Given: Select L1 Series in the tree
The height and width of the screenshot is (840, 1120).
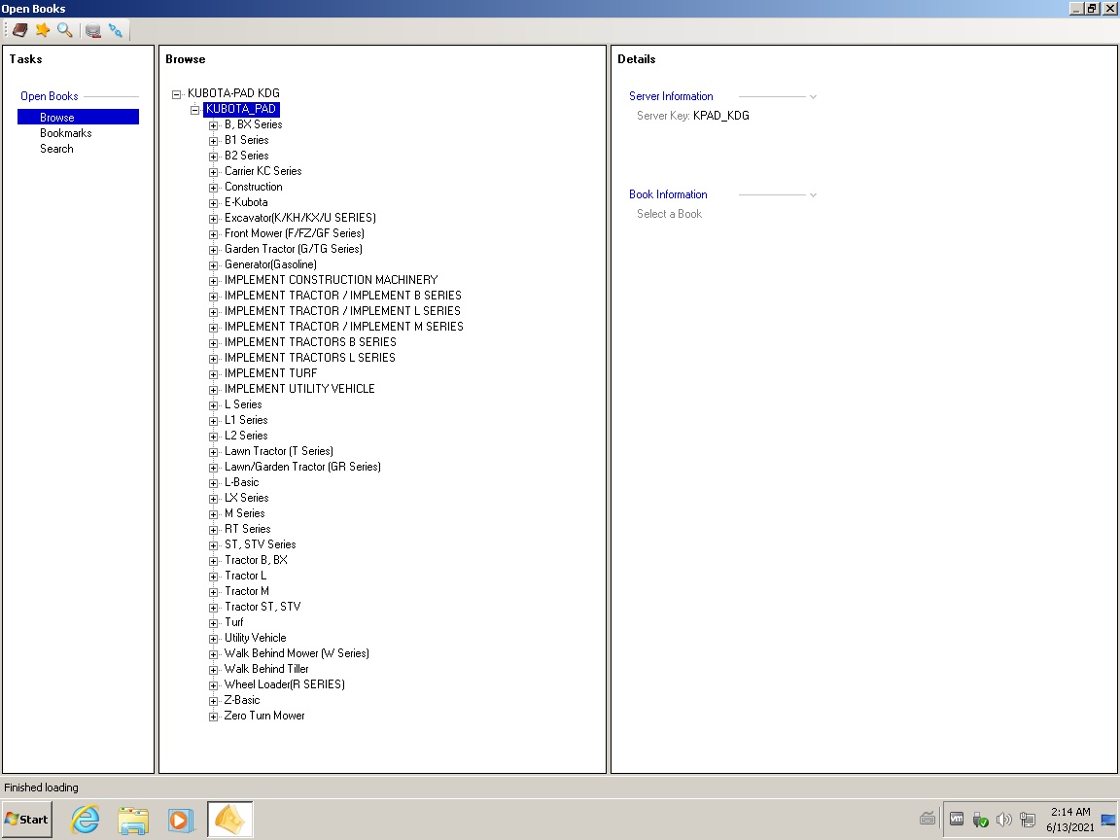Looking at the screenshot, I should click(x=246, y=420).
